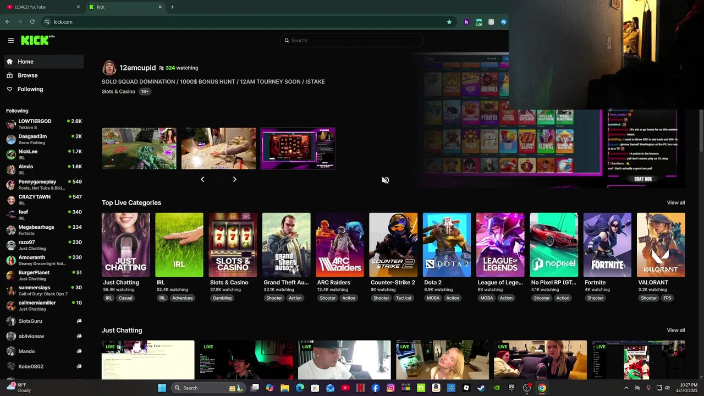Open SlotsGuru offline channel

click(x=44, y=321)
